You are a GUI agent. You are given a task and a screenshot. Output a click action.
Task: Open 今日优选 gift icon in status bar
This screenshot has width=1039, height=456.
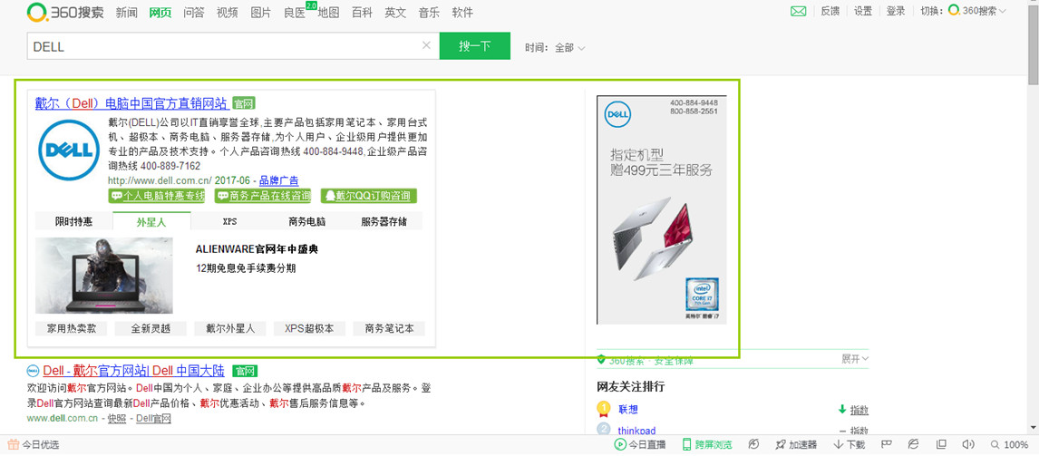[13, 445]
